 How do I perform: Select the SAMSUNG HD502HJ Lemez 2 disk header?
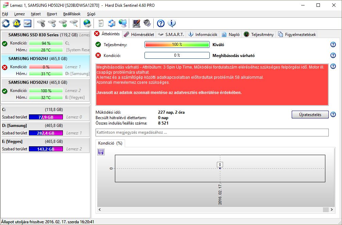[x=38, y=82]
